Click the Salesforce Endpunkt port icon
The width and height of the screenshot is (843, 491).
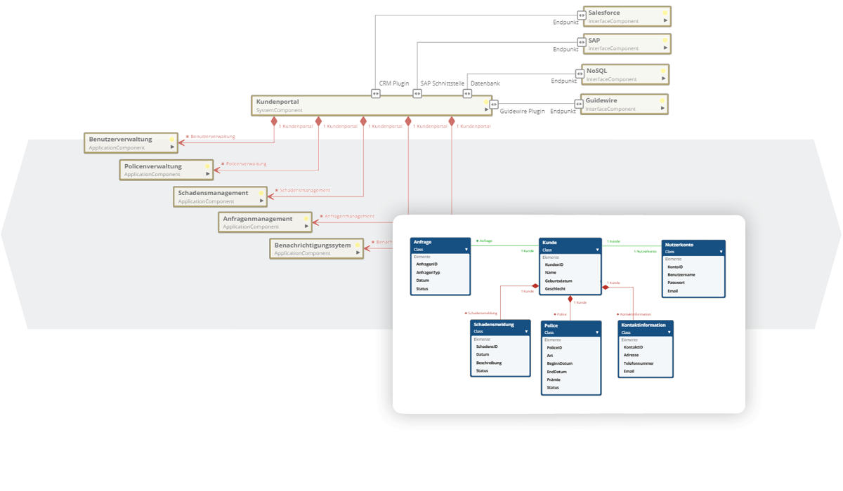(x=582, y=15)
